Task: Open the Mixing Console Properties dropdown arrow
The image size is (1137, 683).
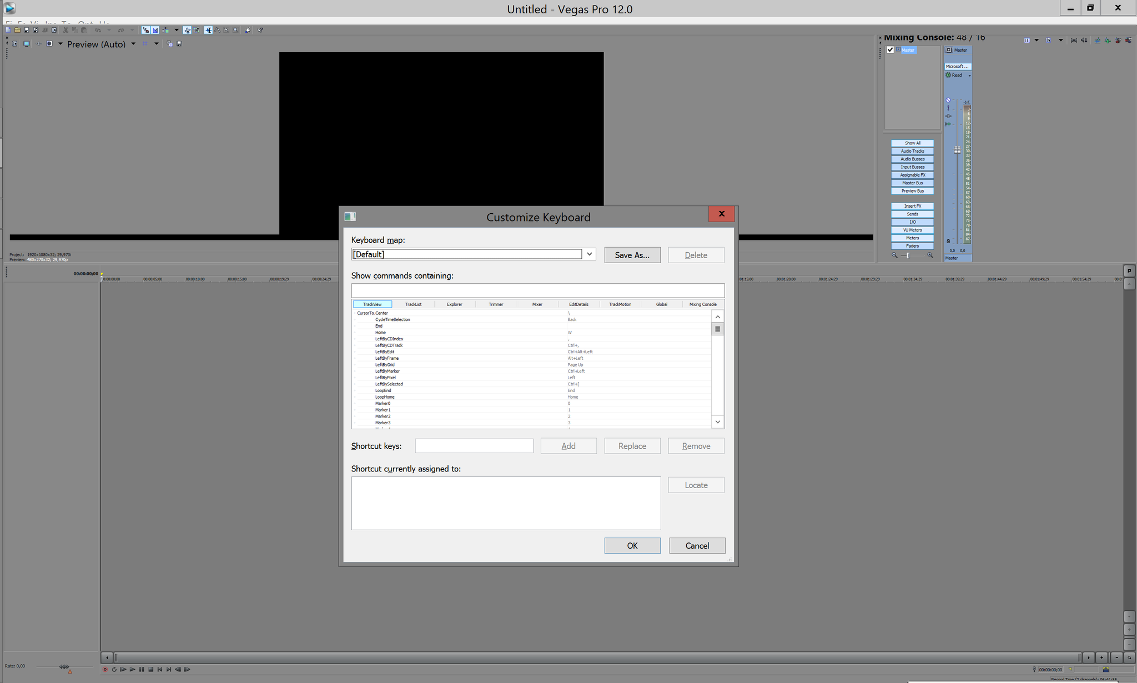Action: click(1061, 40)
